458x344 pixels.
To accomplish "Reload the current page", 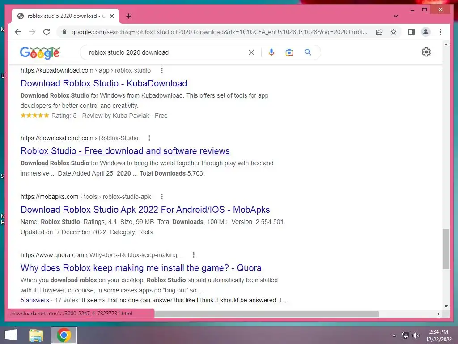I will pyautogui.click(x=47, y=32).
